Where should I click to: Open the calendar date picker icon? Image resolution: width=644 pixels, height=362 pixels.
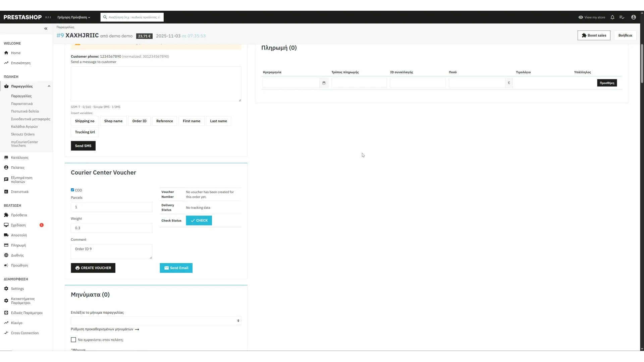tap(324, 83)
